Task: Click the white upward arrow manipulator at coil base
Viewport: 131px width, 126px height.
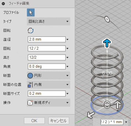Action: 118,105
